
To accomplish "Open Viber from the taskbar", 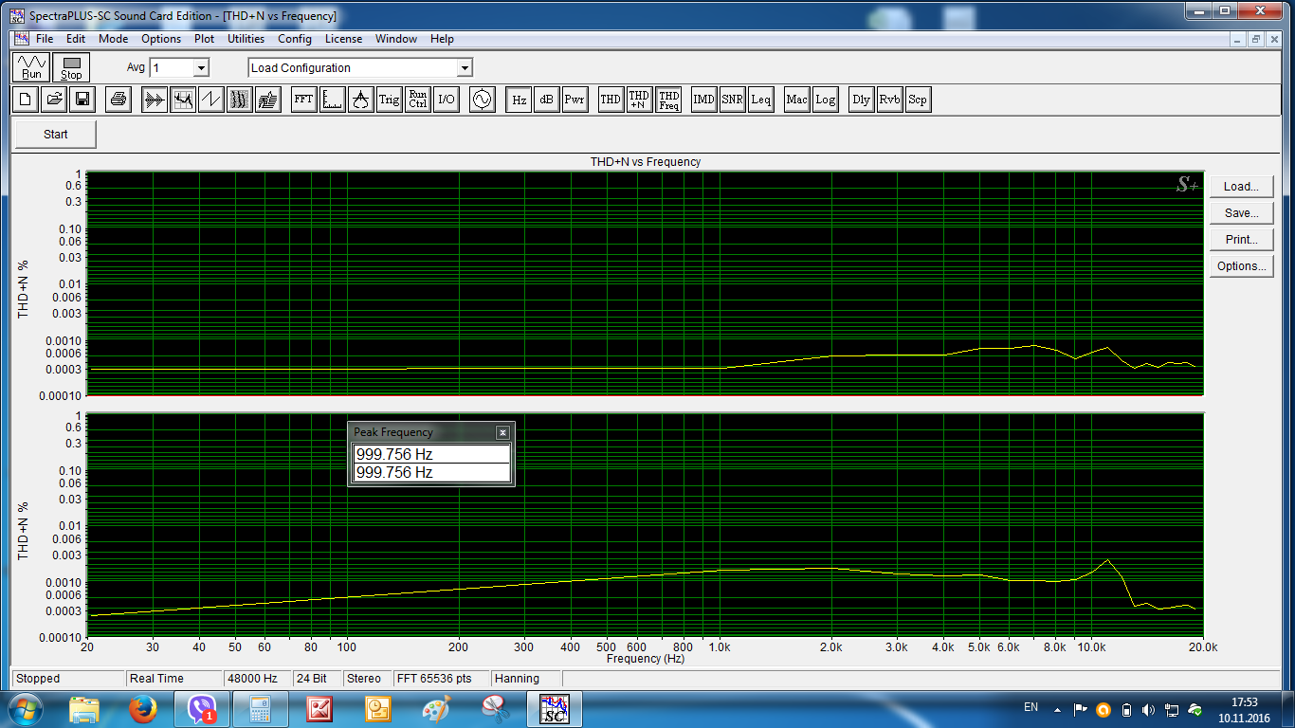I will tap(202, 709).
